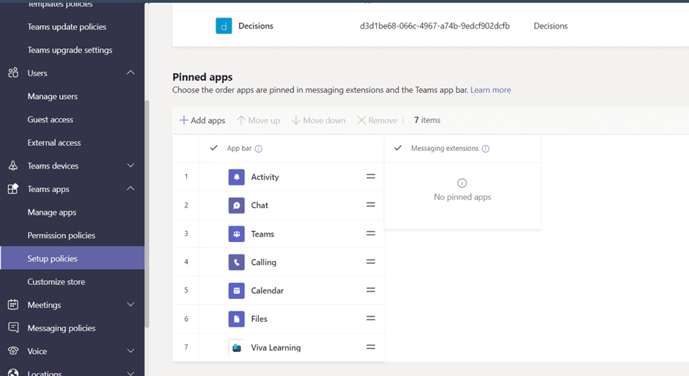Click the Meetings calendar sidebar icon
This screenshot has width=689, height=376.
(x=13, y=304)
